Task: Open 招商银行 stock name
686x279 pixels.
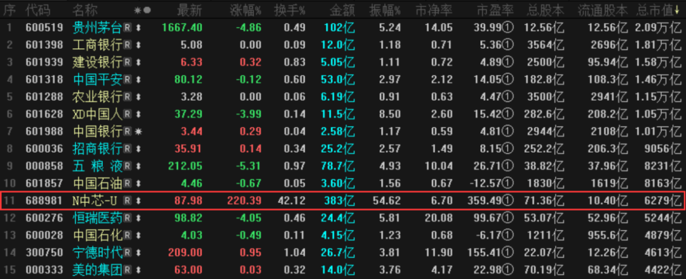Action: pos(97,149)
